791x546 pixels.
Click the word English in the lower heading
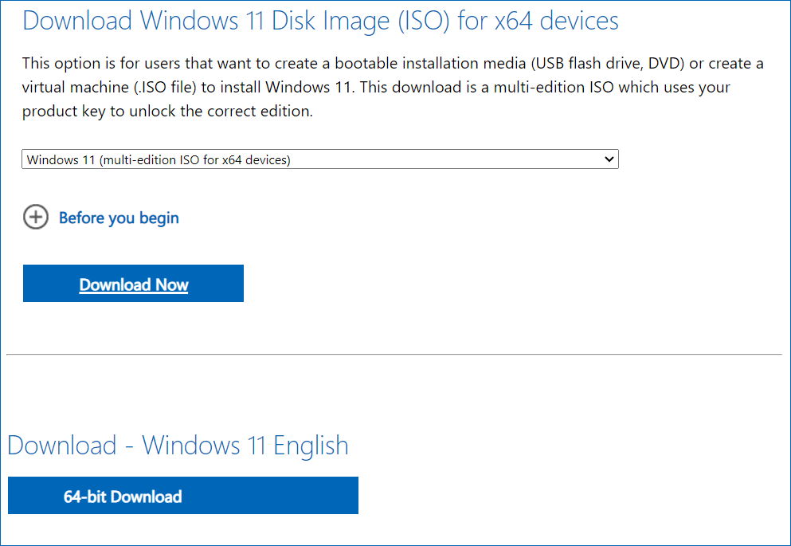311,445
